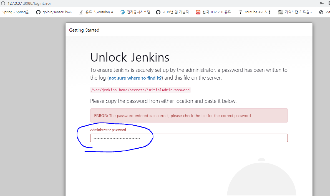Viewport: 330px width, 196px height.
Task: Open the partly visible 'Pyt' bookmark
Action: (x=324, y=12)
